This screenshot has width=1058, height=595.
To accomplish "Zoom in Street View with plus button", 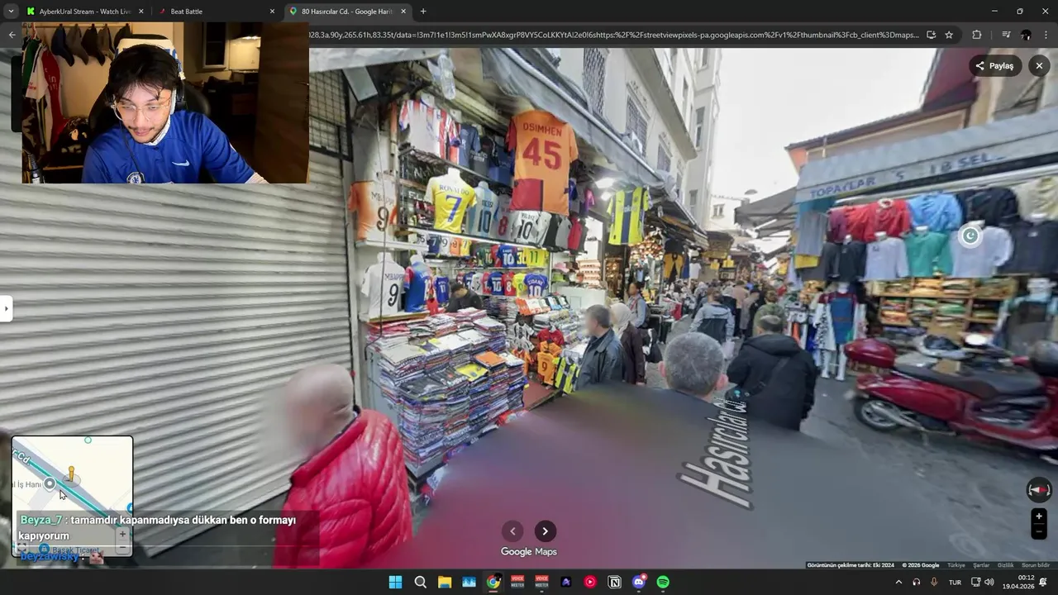I will (1039, 516).
